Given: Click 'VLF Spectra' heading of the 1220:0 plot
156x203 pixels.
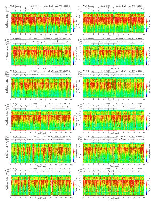Looking at the screenshot, I should (16, 6).
